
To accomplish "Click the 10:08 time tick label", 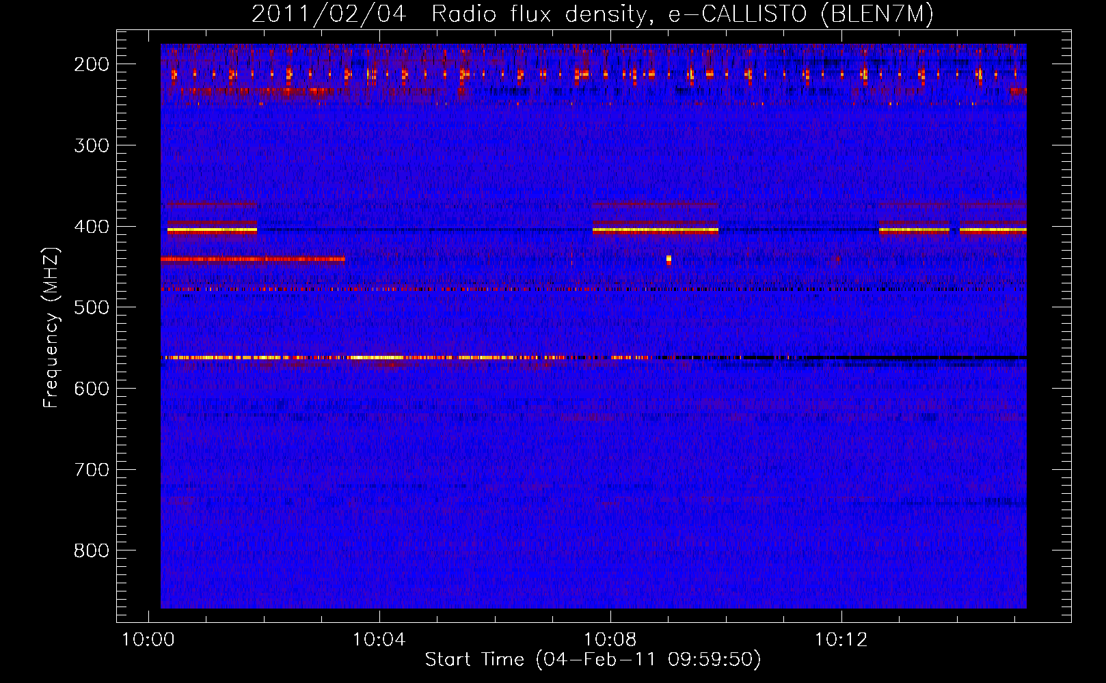I will (610, 640).
